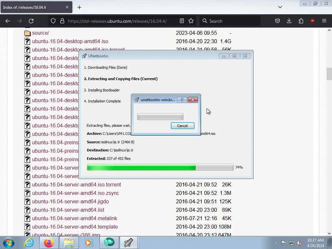
Task: Click 'Downloading Files (Done)' step text
Action: point(105,67)
